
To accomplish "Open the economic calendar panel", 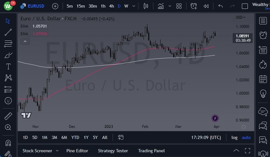I will (263, 79).
